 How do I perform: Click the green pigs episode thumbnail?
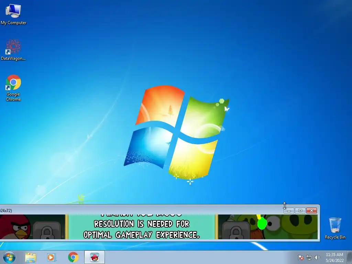coord(268,227)
